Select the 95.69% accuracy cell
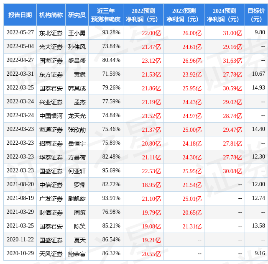 tap(111, 170)
